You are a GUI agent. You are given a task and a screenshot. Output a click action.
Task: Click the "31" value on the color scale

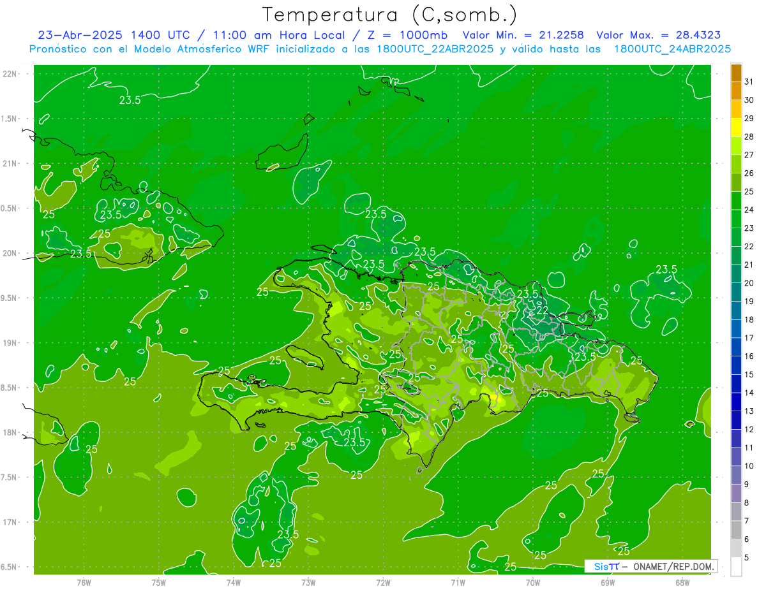pos(749,82)
